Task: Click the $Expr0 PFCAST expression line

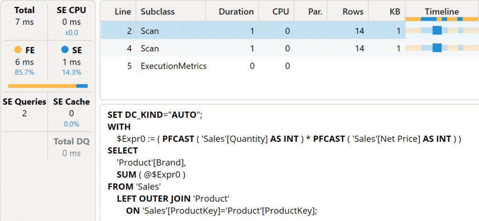Action: coord(289,139)
